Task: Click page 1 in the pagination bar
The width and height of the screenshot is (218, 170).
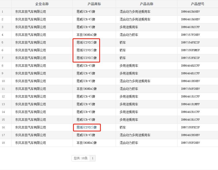Action: [x=93, y=158]
